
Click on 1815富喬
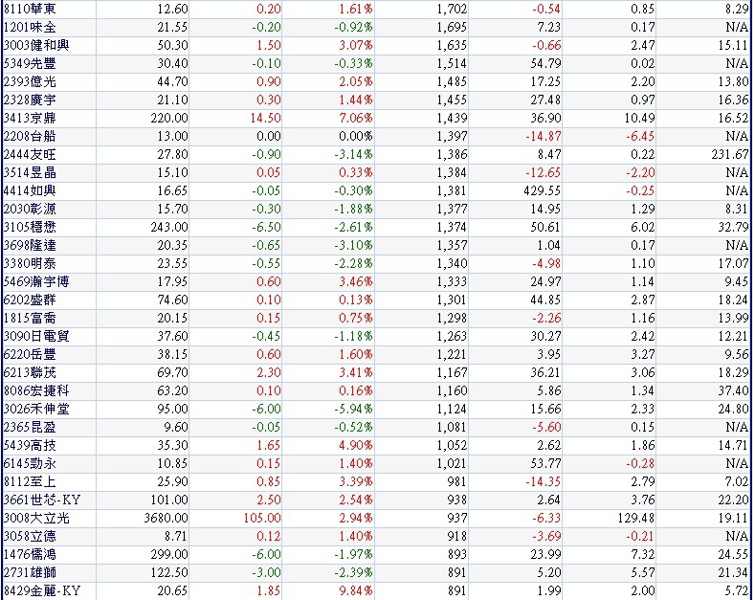pos(30,319)
